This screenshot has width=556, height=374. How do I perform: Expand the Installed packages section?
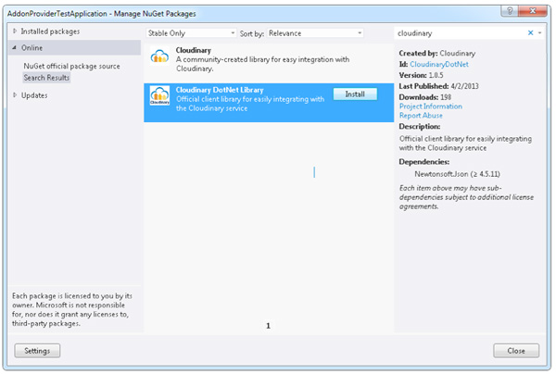tap(15, 31)
